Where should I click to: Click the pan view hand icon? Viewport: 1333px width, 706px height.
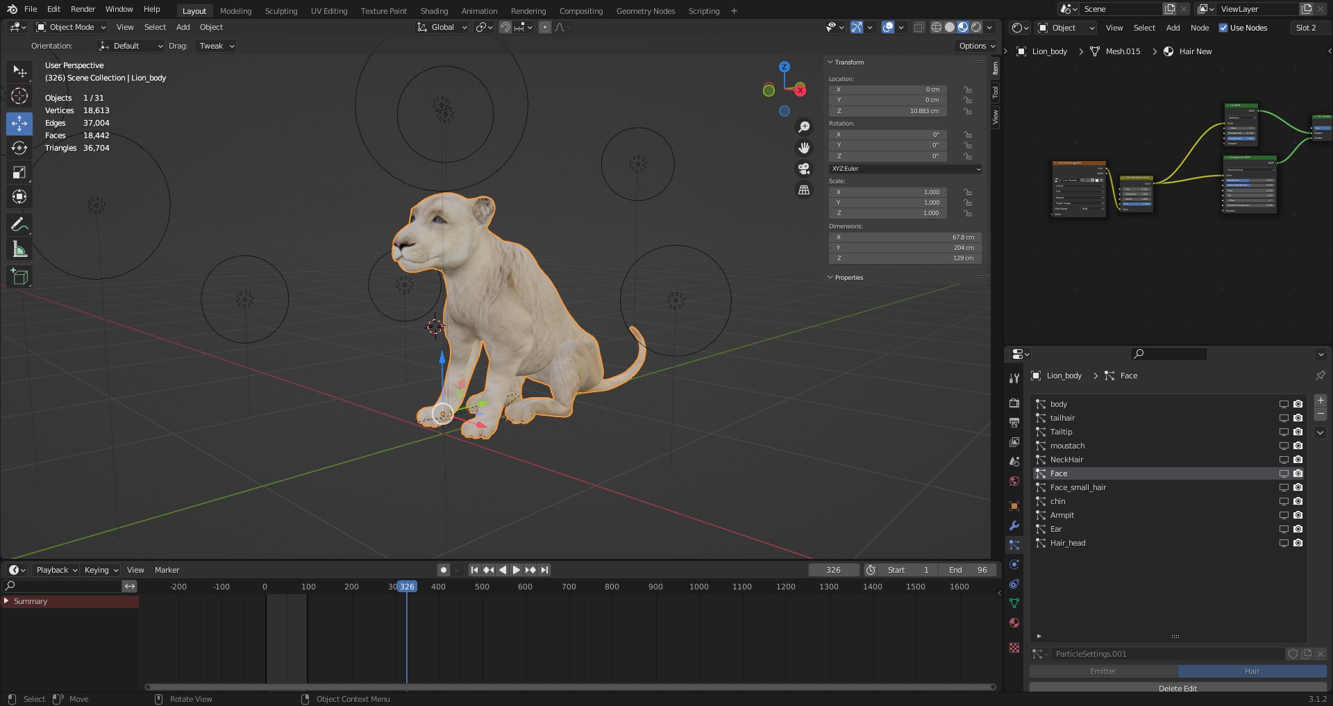tap(804, 147)
